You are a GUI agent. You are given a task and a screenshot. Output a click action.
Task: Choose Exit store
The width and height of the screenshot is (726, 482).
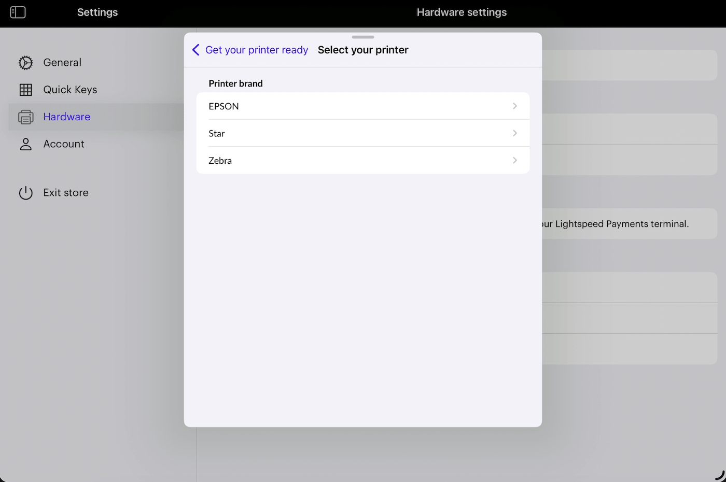coord(66,193)
